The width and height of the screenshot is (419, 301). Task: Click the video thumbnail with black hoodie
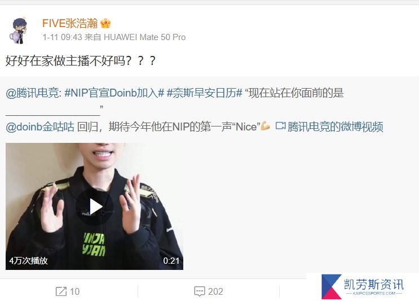coord(94,206)
